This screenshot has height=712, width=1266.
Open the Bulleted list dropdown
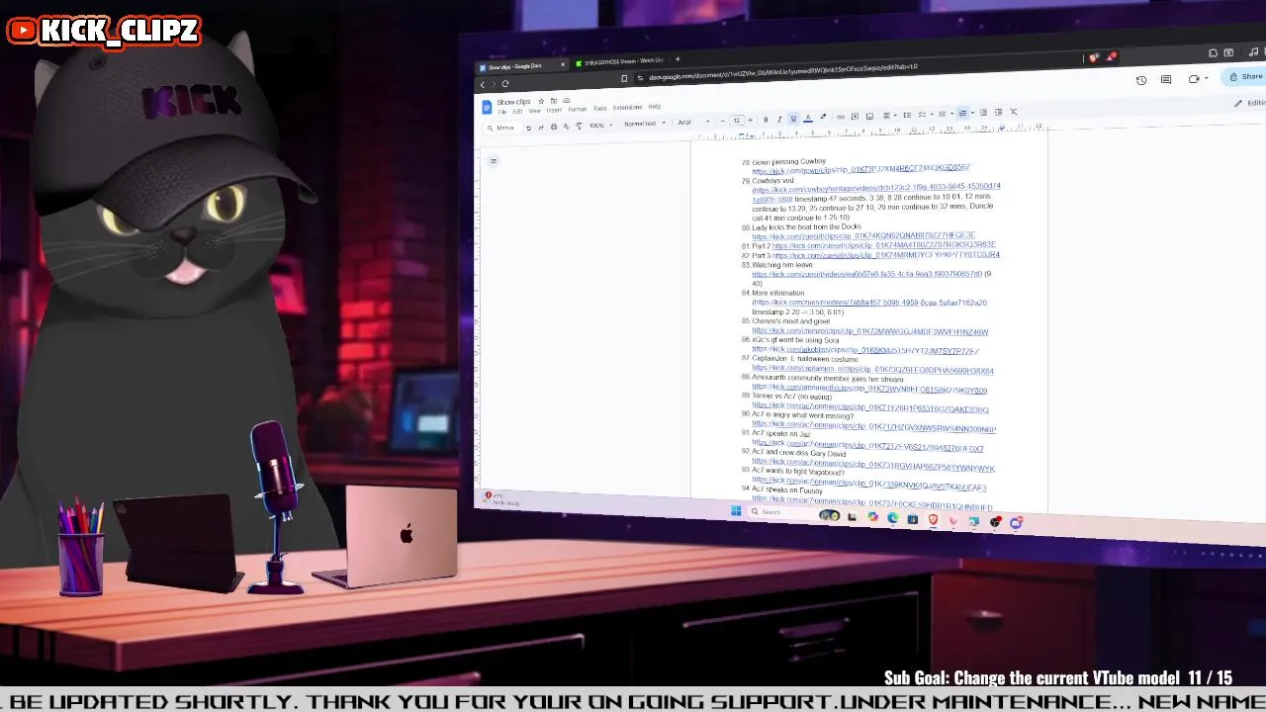[946, 114]
